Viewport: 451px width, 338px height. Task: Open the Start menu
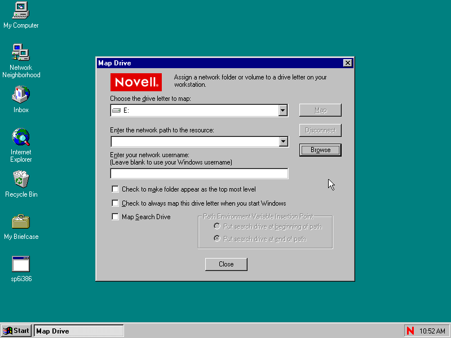coord(16,331)
